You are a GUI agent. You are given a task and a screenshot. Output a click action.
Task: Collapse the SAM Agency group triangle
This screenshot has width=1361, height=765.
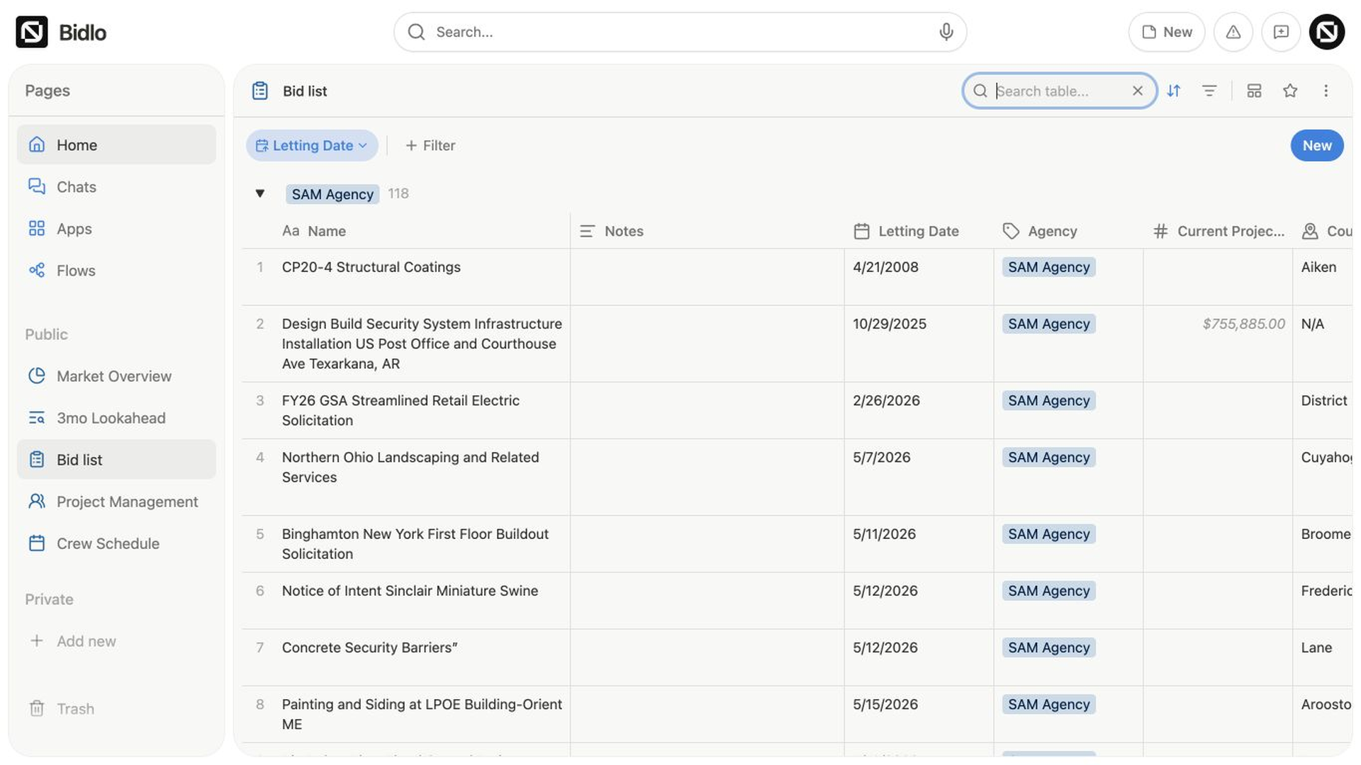(x=260, y=193)
